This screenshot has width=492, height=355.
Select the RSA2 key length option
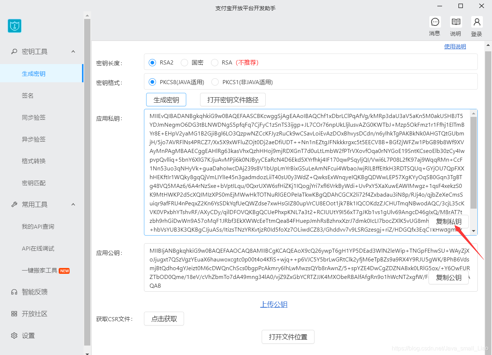coord(152,63)
